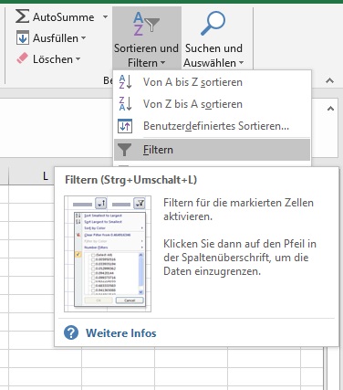Viewport: 343px width, 390px height.
Task: Select the Filtern menu entry
Action: tap(213, 150)
